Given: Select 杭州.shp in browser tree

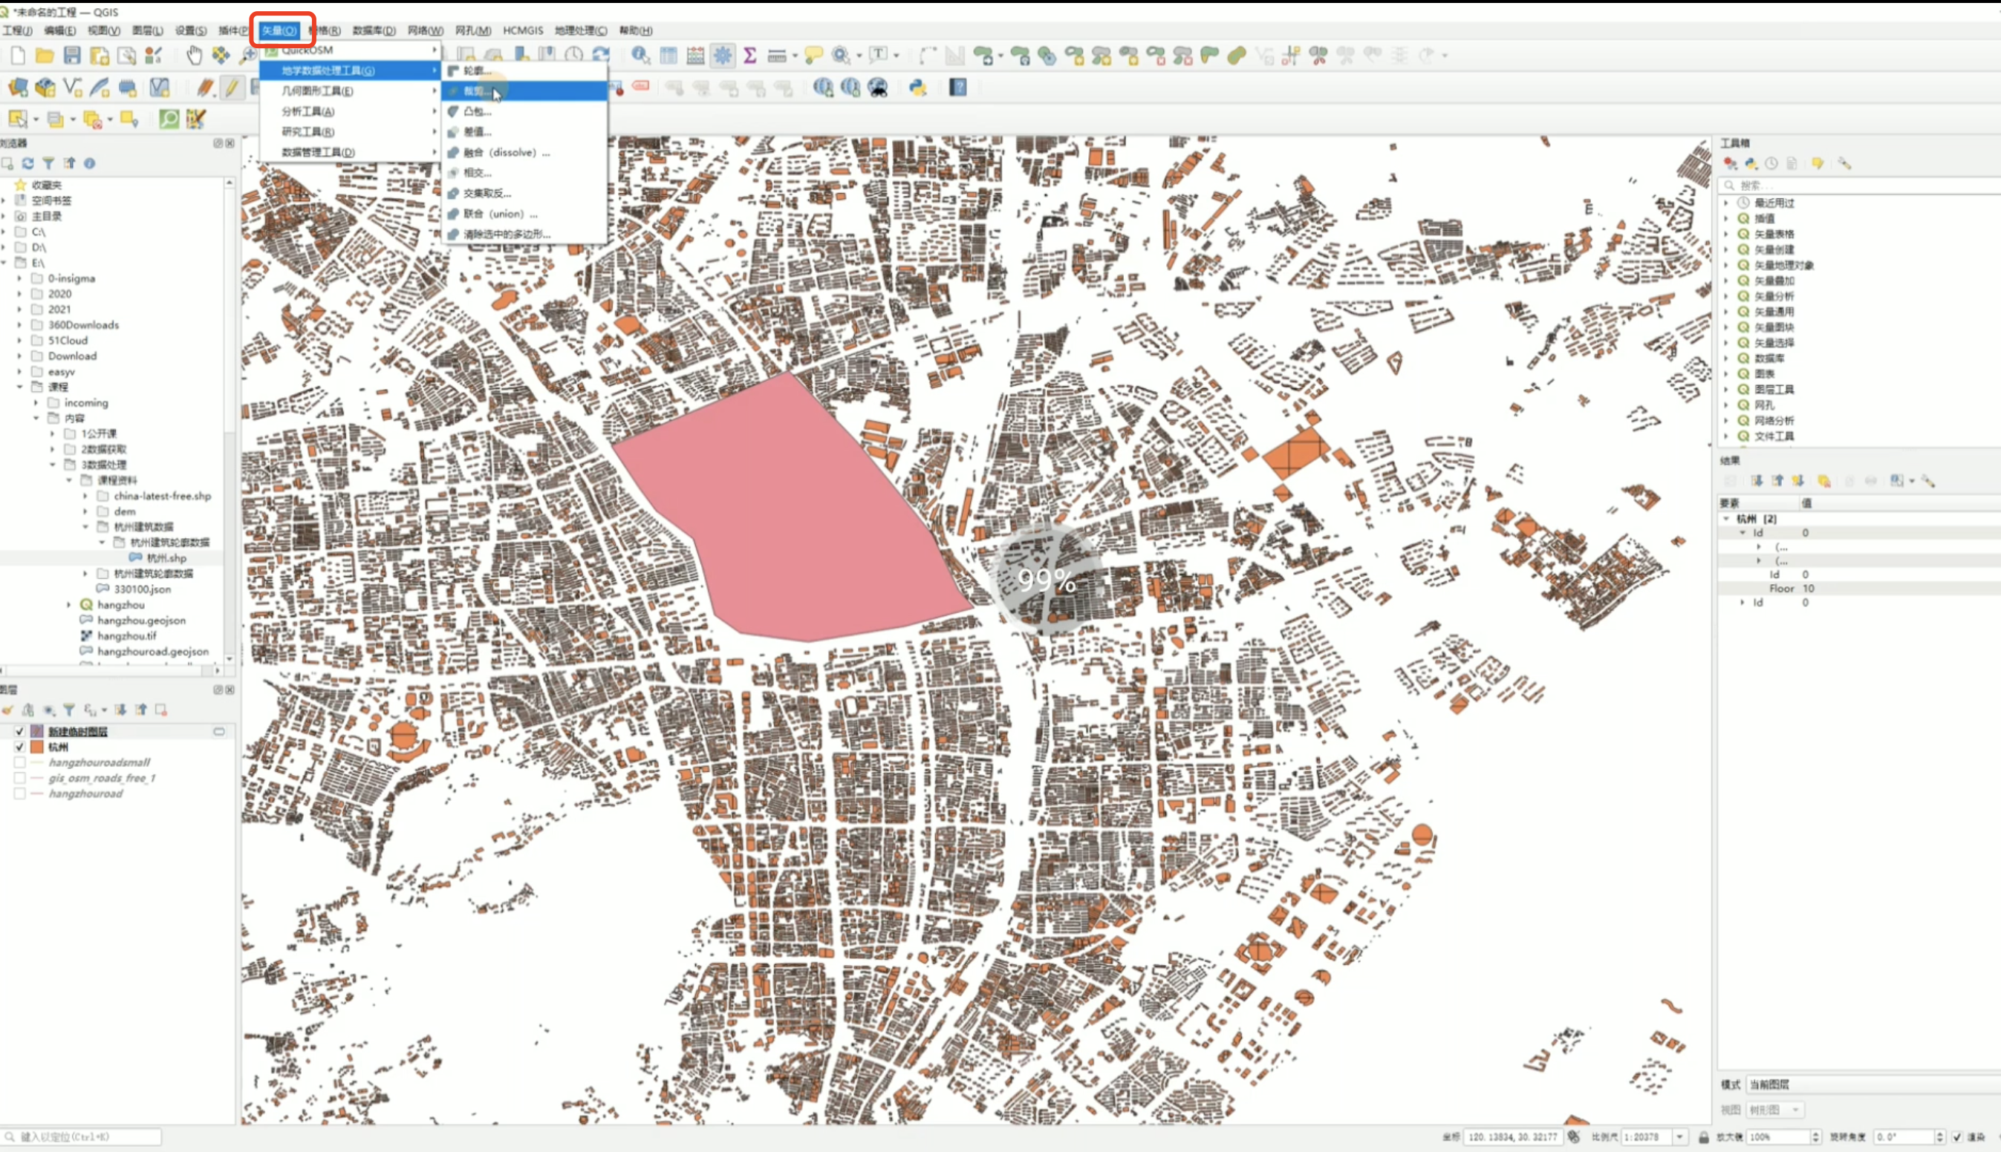Looking at the screenshot, I should coord(166,557).
